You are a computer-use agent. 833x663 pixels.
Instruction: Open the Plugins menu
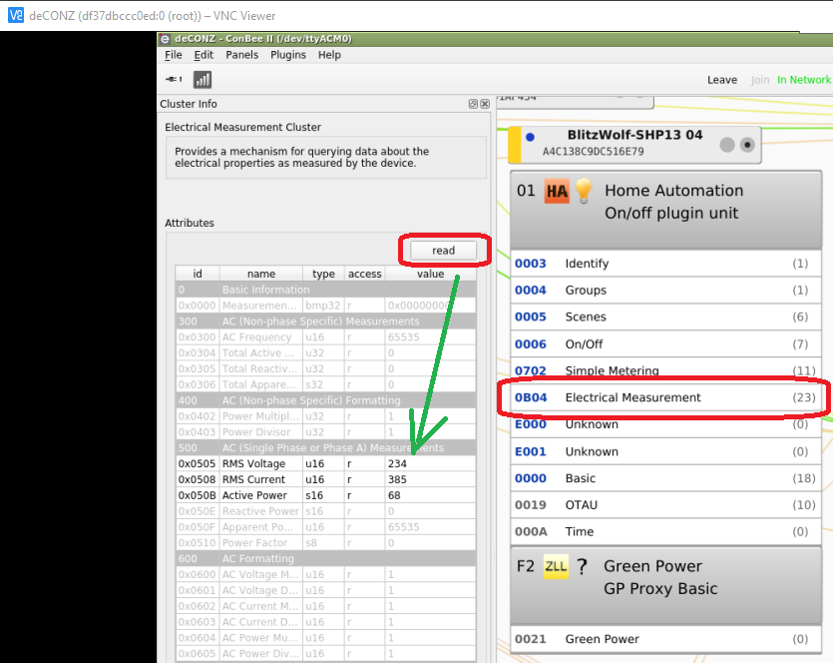coord(288,55)
